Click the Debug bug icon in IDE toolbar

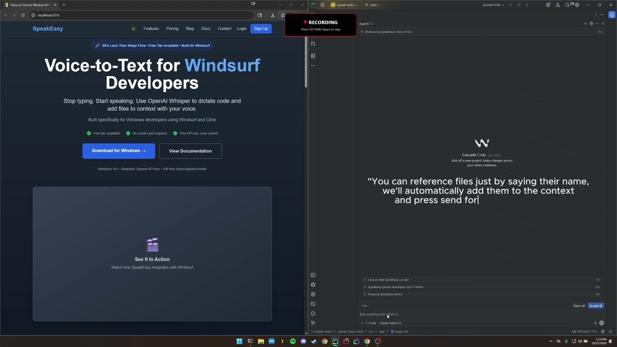tap(519, 5)
